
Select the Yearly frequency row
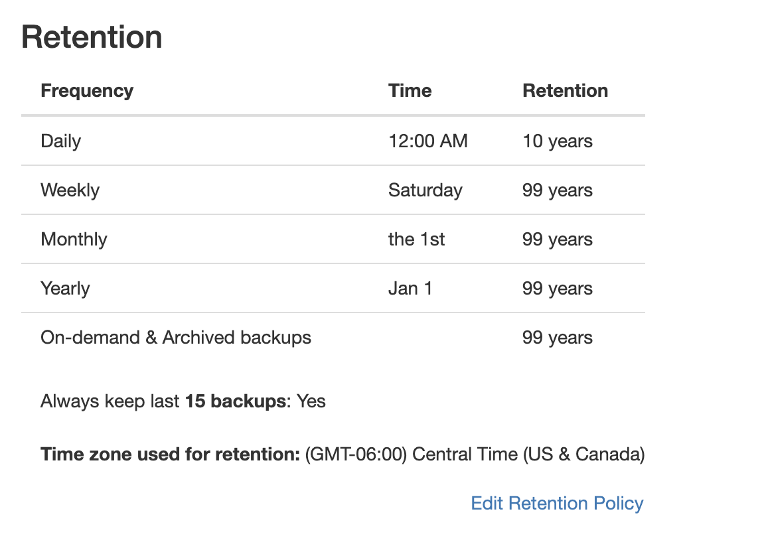pos(65,288)
